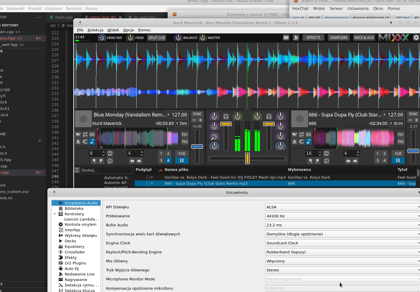Pause the Blue Monday deck playback
The height and width of the screenshot is (292, 420).
point(182,160)
